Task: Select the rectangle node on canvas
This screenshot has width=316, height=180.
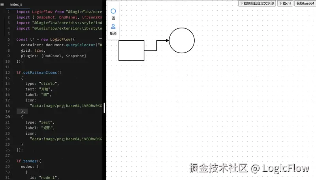Action: click(x=132, y=51)
